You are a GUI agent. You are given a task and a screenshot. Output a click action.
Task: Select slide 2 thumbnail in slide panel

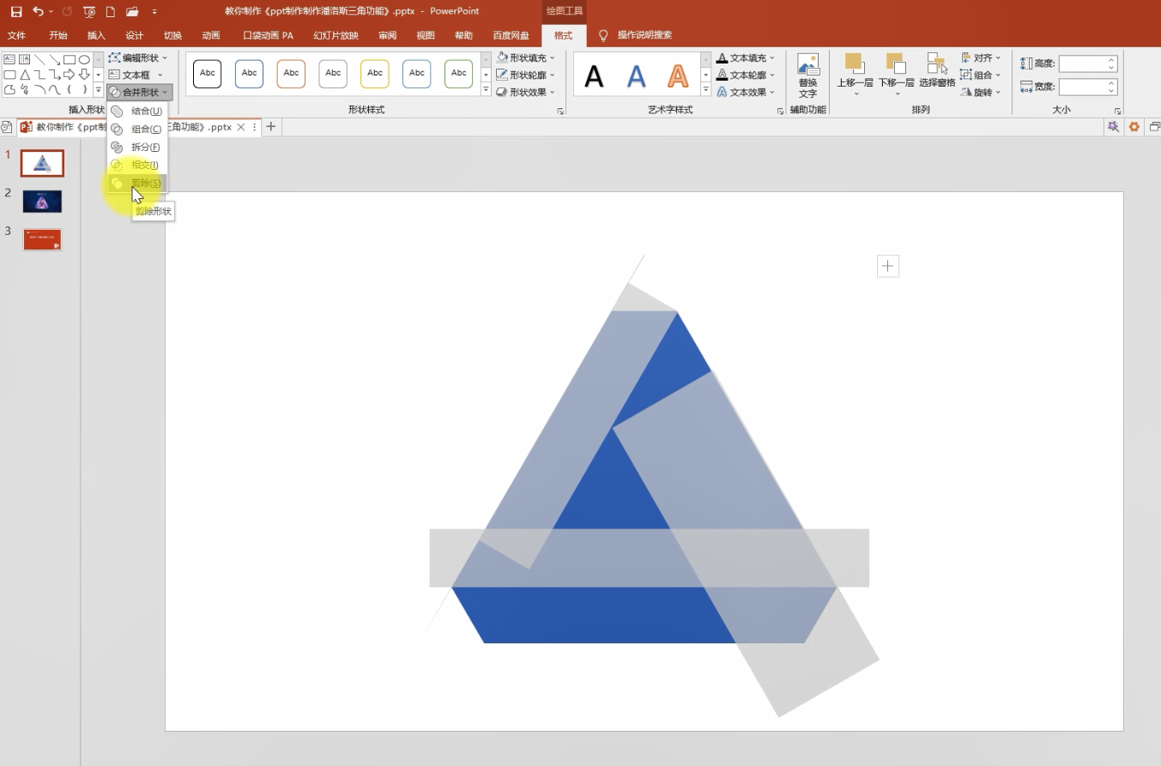point(42,202)
